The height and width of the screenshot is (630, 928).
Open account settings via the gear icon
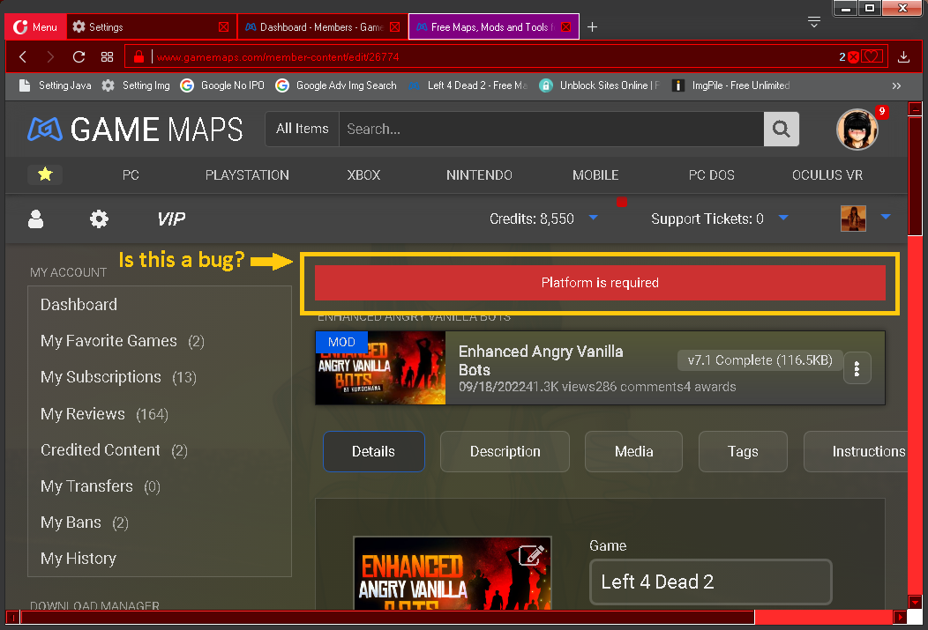(x=98, y=219)
